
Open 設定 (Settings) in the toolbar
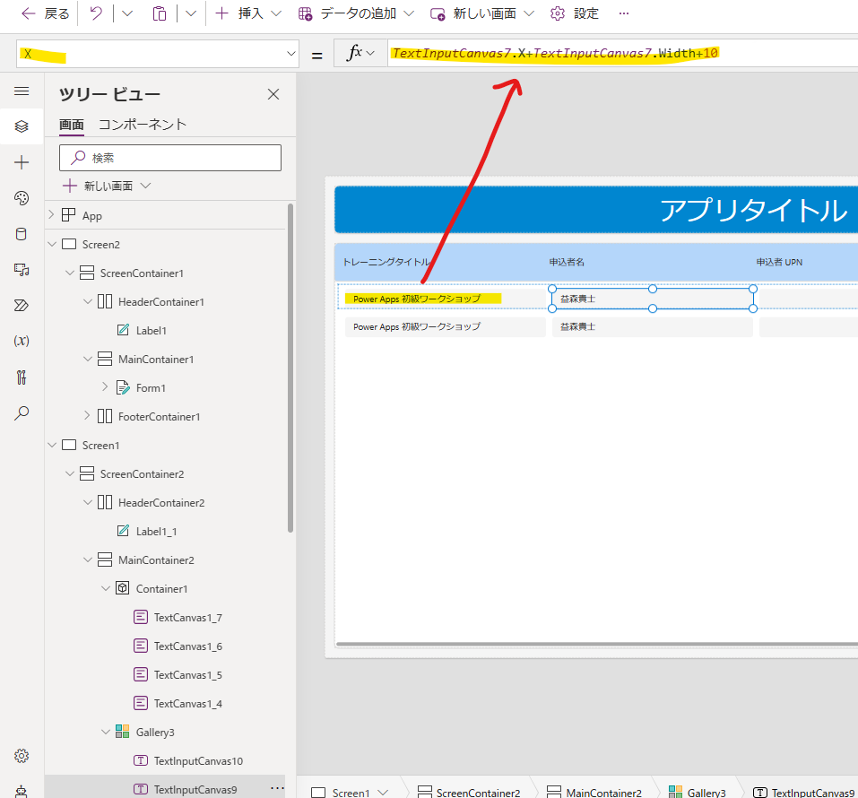coord(575,13)
